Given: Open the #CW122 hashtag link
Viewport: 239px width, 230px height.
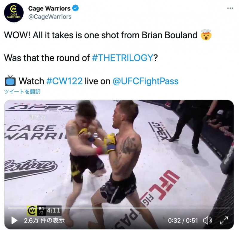Looking at the screenshot, I should tap(64, 81).
